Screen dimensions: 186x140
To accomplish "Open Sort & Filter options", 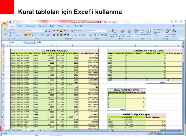I will pos(168,33).
